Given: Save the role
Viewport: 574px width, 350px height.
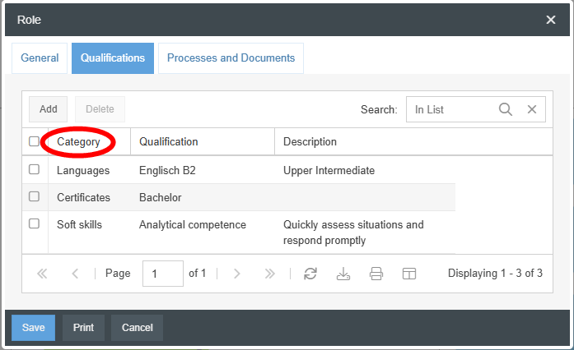Looking at the screenshot, I should [x=33, y=328].
